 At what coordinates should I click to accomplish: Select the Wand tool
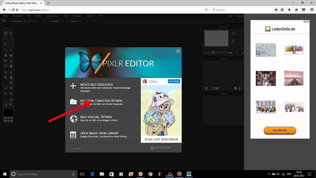click(x=6, y=44)
